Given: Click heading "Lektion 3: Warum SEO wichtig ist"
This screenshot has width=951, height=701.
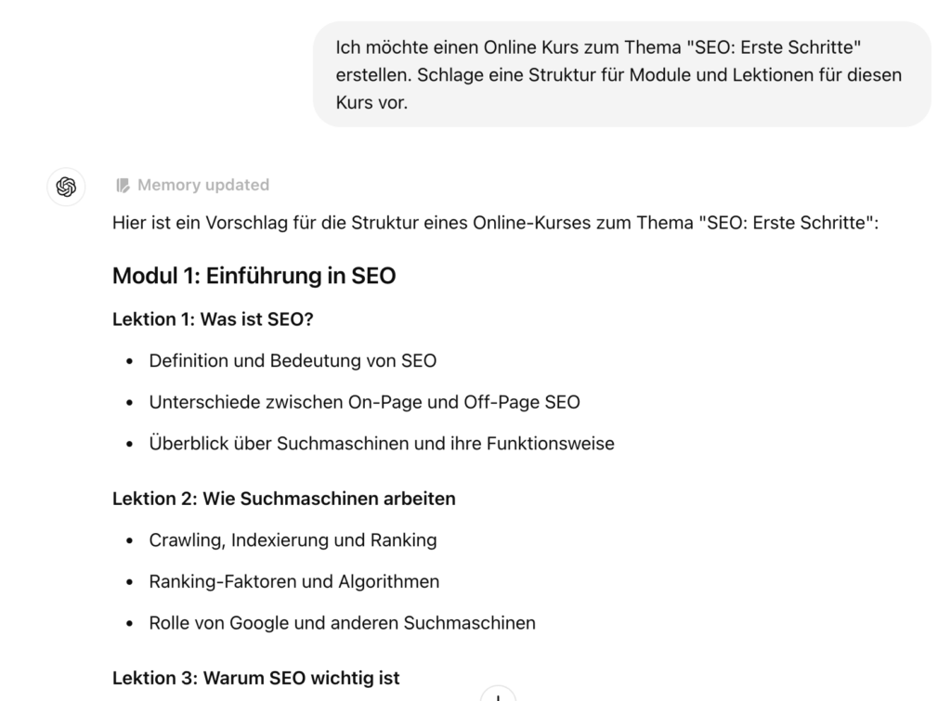Looking at the screenshot, I should coord(255,678).
